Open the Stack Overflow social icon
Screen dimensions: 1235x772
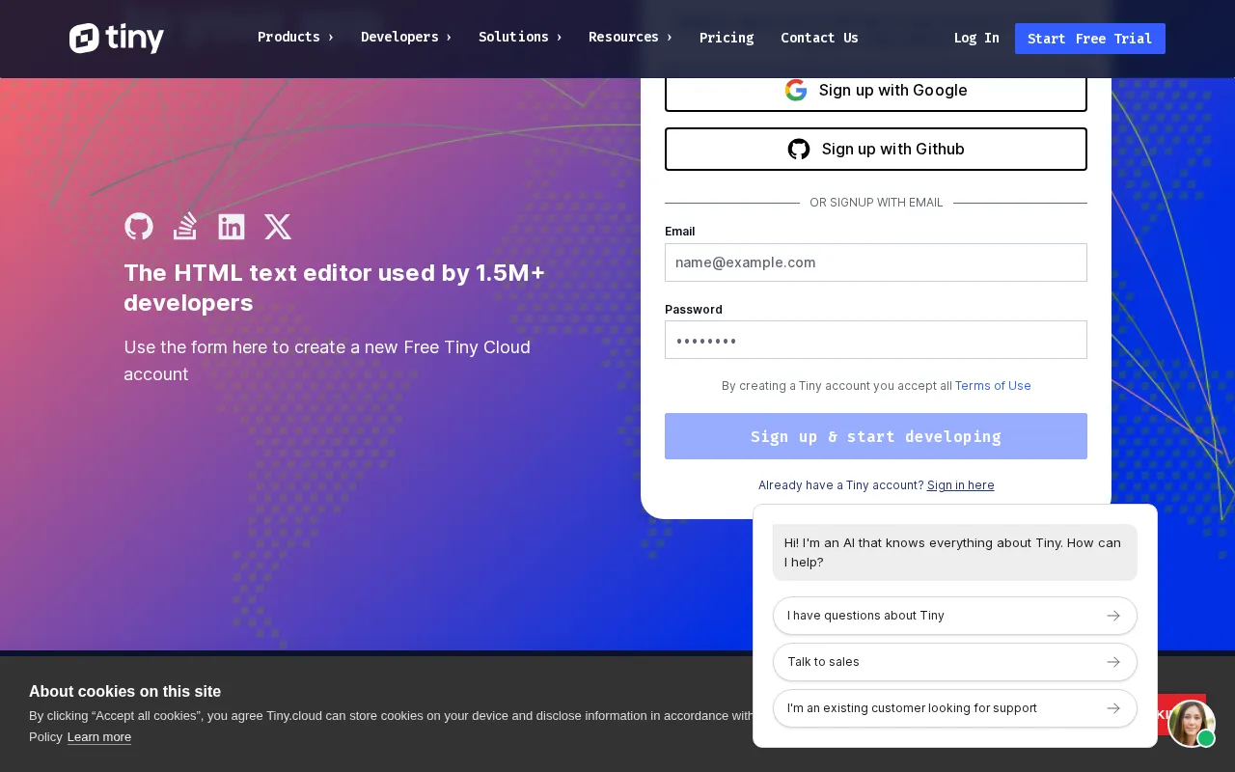[x=185, y=227]
